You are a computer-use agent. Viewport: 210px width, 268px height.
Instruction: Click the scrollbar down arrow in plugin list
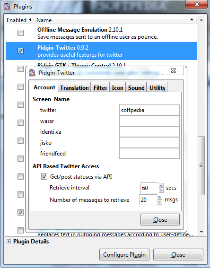coord(201,232)
